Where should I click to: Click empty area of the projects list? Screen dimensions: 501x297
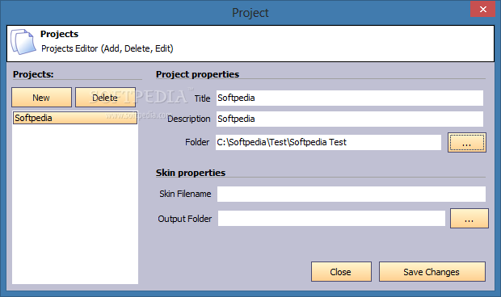(75, 204)
